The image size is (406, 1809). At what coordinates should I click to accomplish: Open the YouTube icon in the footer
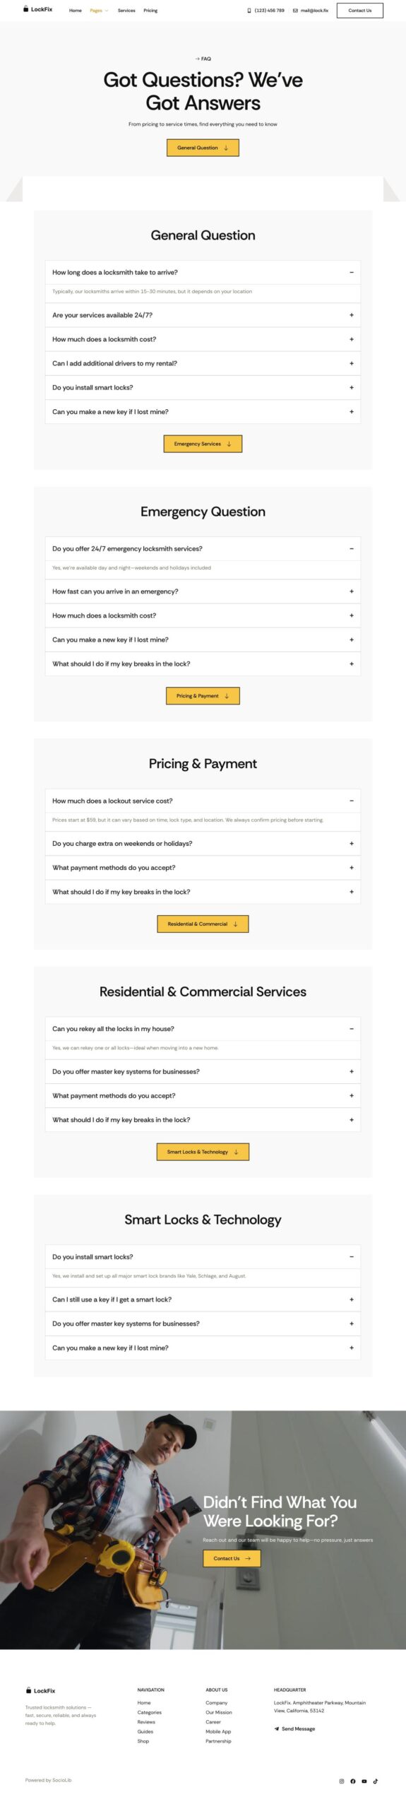(364, 1781)
